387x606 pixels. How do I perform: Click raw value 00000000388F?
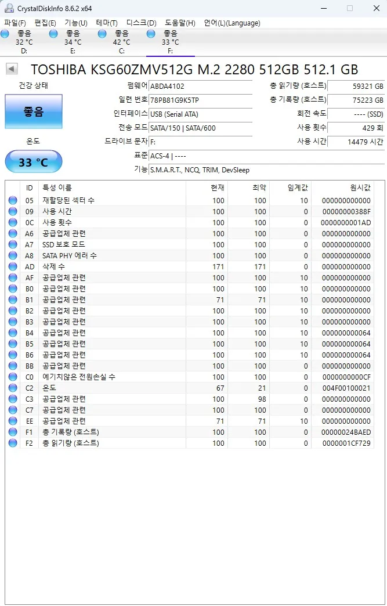point(346,211)
